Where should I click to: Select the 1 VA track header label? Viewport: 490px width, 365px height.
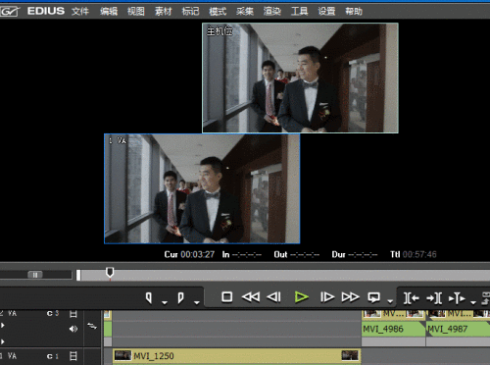pos(9,356)
